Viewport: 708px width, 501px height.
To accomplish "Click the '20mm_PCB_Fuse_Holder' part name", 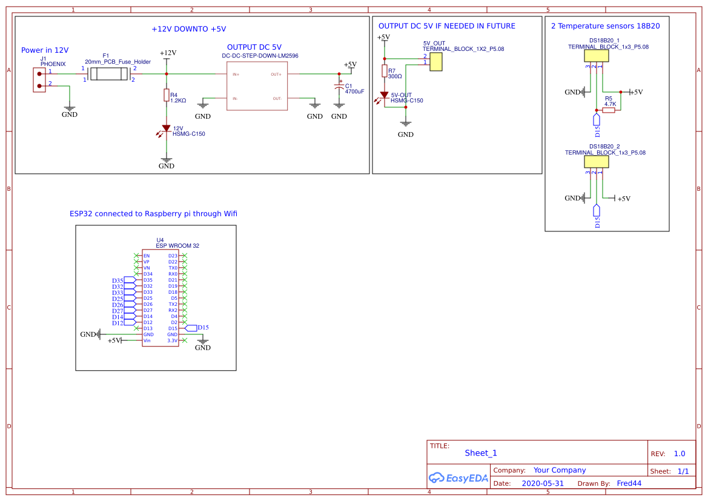I will [118, 62].
